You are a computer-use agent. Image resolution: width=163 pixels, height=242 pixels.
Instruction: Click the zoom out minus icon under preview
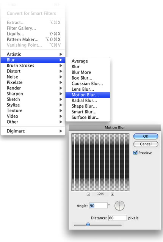click(88, 194)
